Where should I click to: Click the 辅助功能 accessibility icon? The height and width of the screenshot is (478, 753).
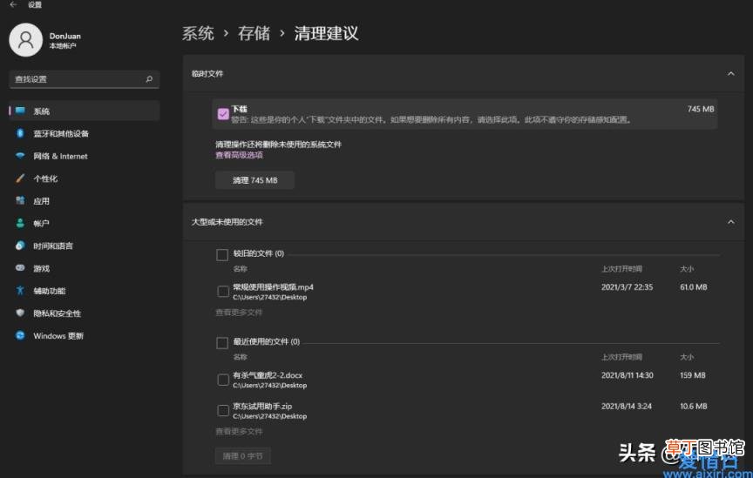[20, 290]
